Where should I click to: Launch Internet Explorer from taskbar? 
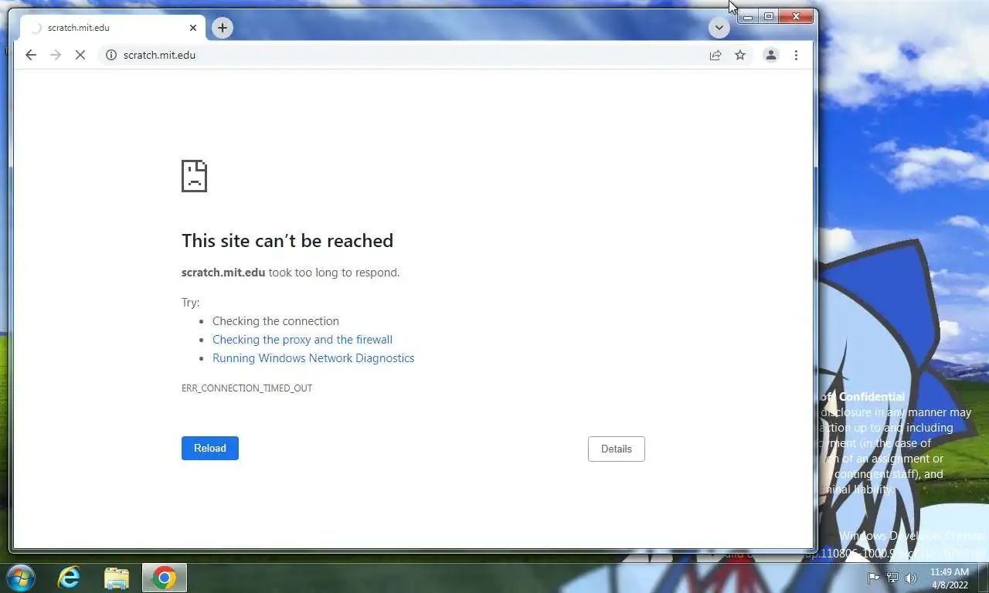coord(70,578)
